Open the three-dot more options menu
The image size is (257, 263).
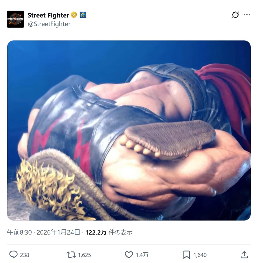(247, 15)
